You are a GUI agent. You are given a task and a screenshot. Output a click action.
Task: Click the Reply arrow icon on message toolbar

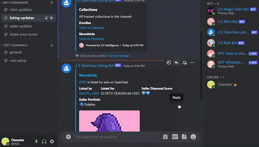(x=176, y=62)
